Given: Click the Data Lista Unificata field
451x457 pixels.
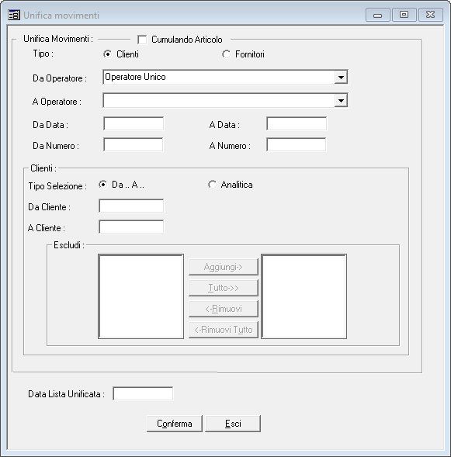Looking at the screenshot, I should click(143, 393).
